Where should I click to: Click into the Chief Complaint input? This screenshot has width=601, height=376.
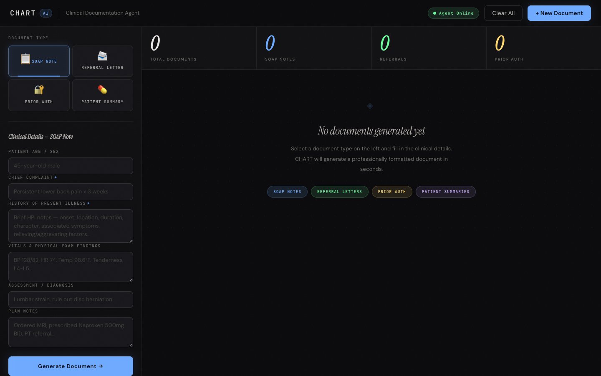[71, 192]
